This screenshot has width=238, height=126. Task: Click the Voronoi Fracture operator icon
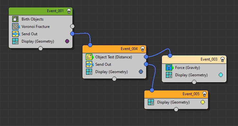[15, 27]
